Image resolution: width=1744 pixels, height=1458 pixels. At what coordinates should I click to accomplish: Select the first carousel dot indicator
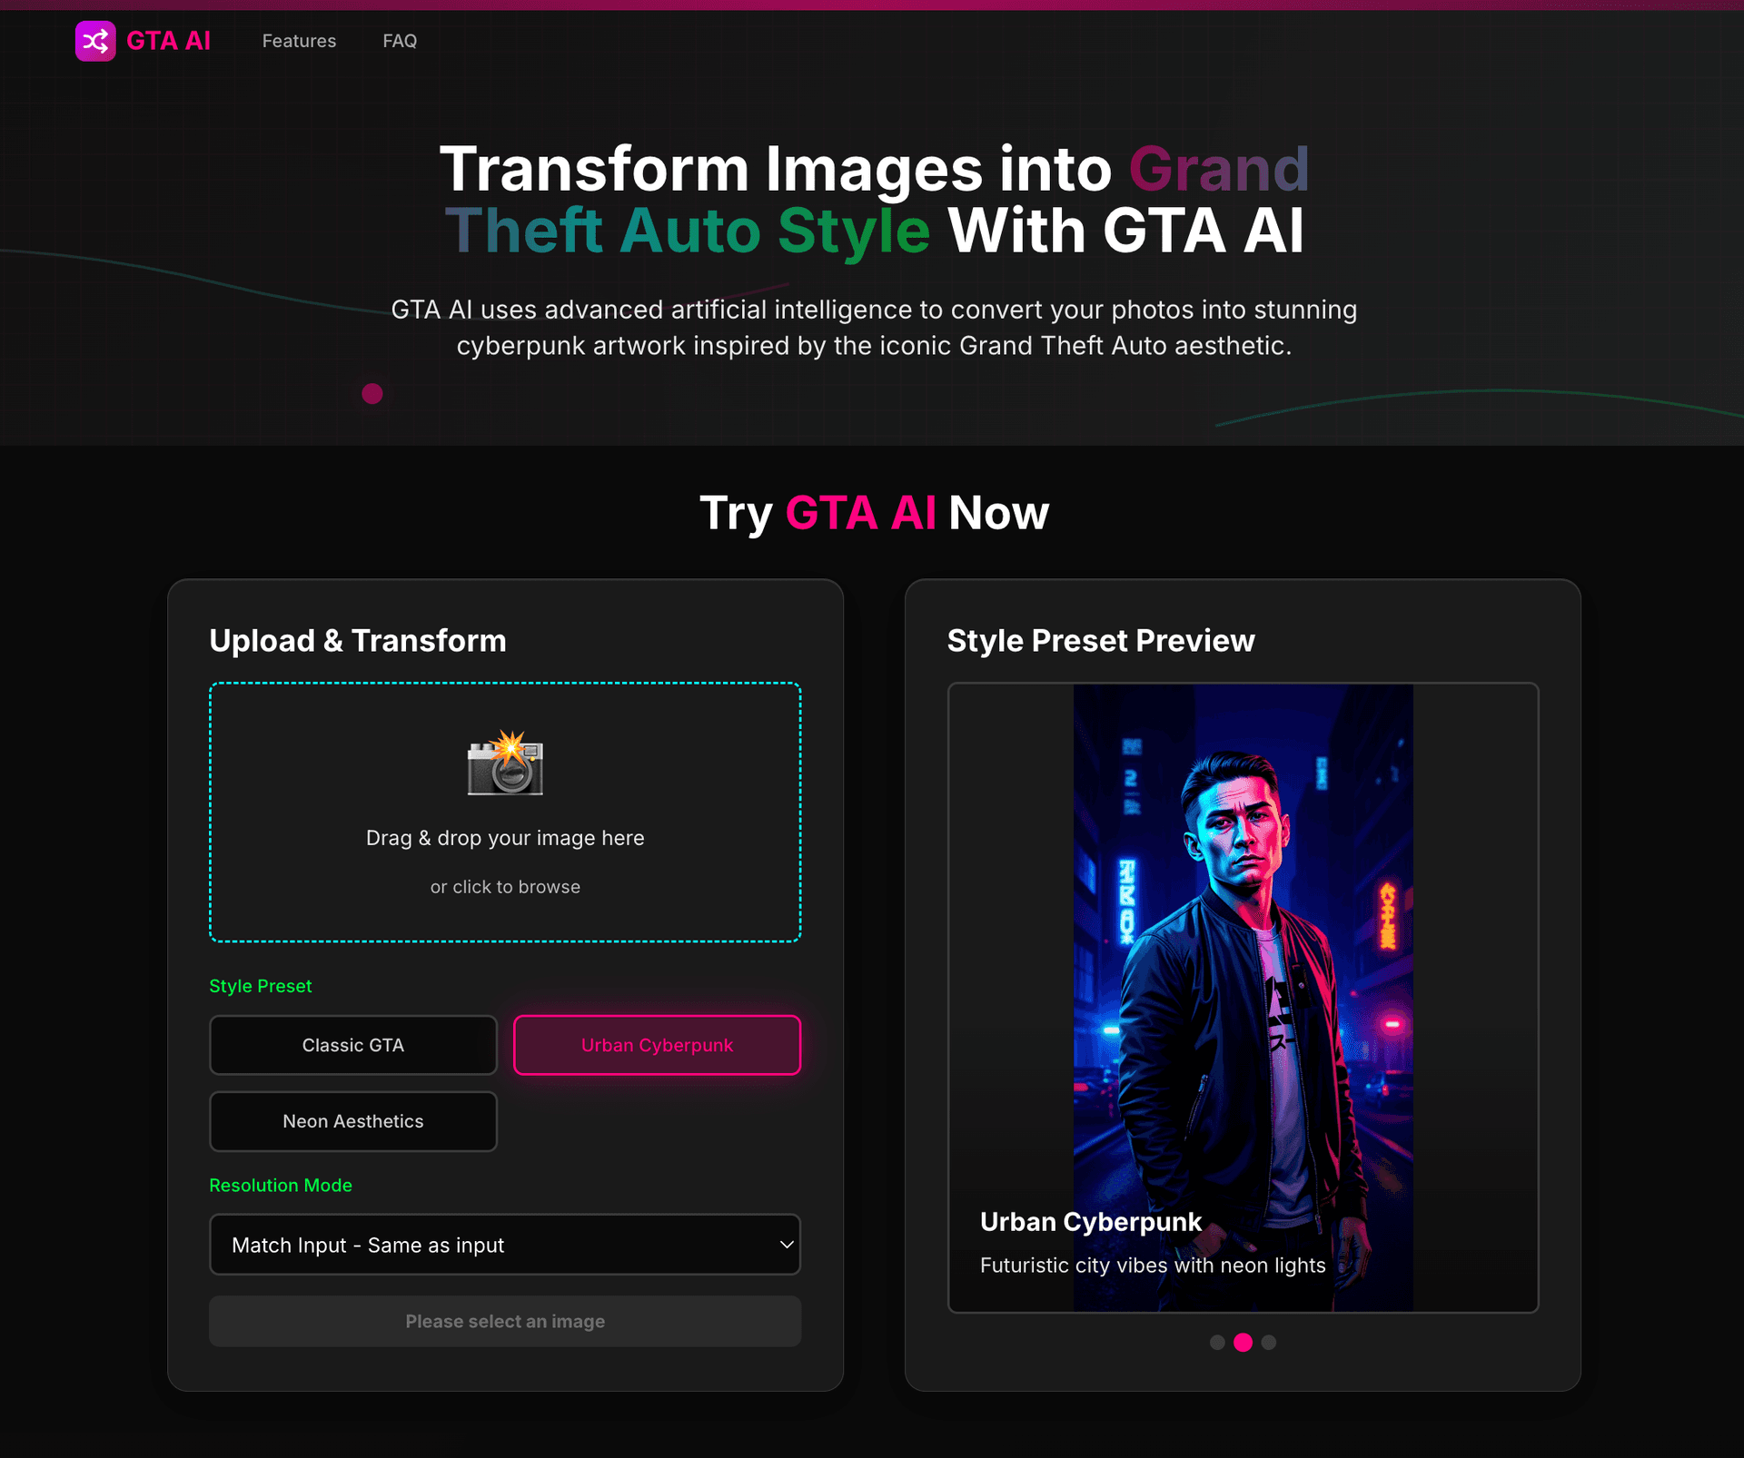click(1217, 1342)
